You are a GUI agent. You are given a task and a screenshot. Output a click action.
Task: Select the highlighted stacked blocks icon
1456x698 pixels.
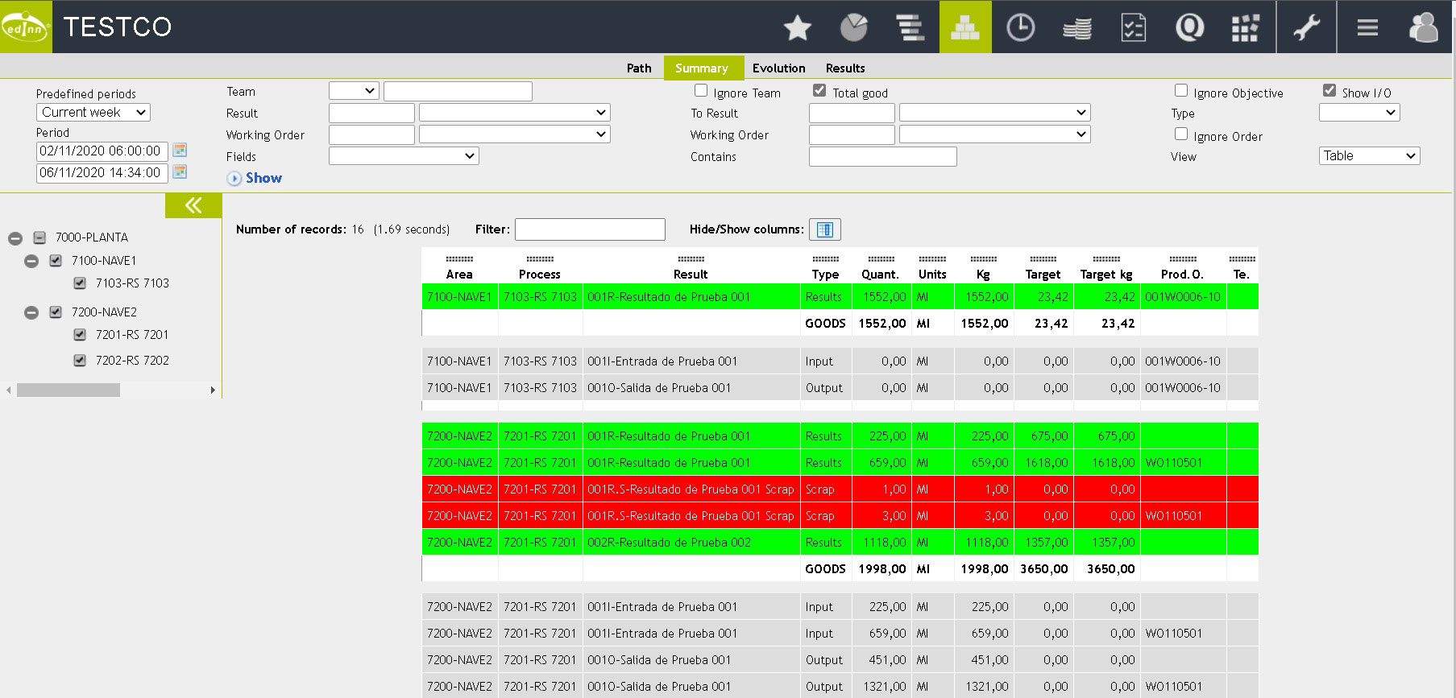[x=965, y=27]
